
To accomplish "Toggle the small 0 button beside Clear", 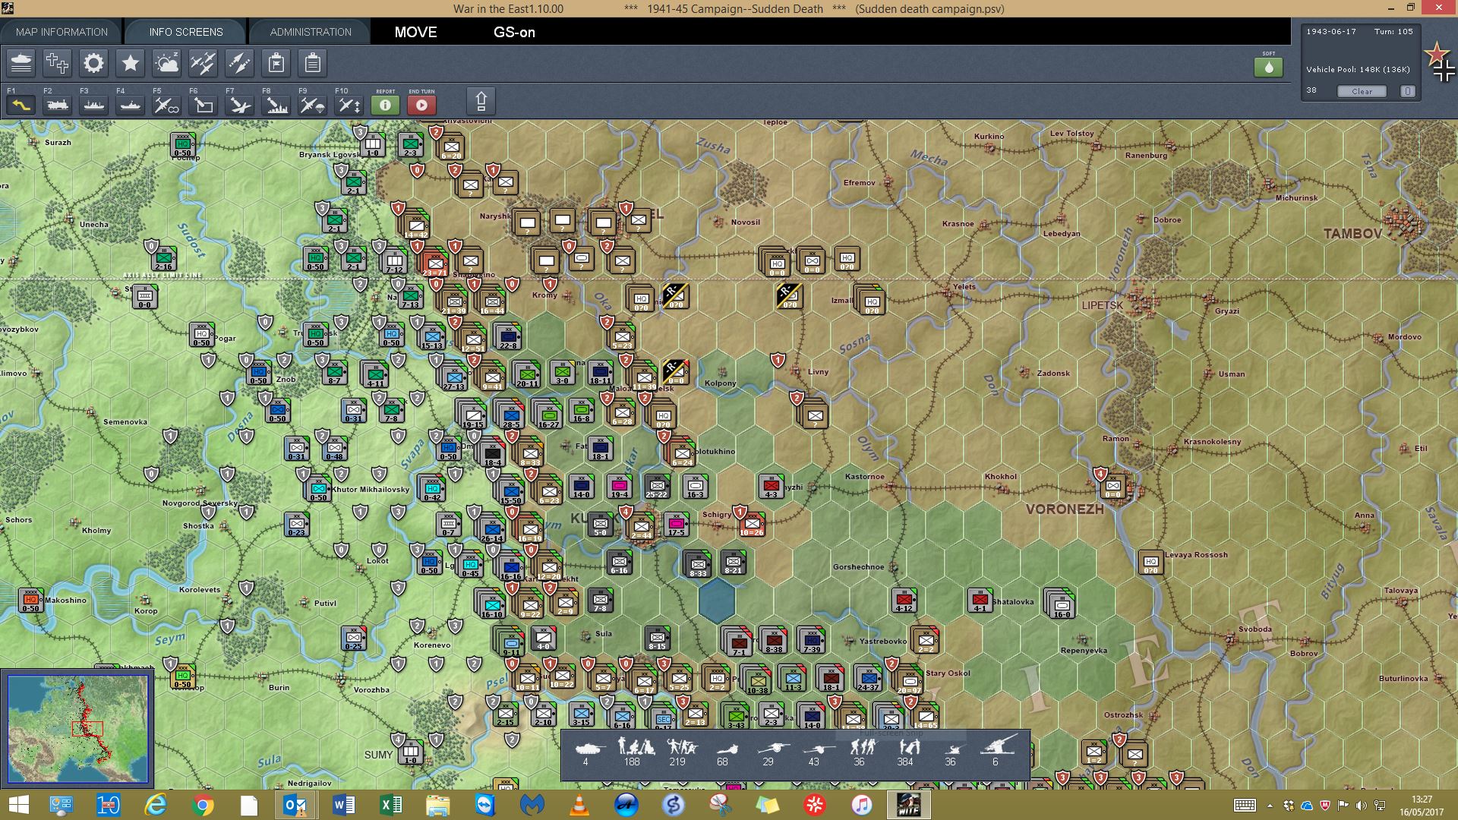I will pyautogui.click(x=1407, y=91).
